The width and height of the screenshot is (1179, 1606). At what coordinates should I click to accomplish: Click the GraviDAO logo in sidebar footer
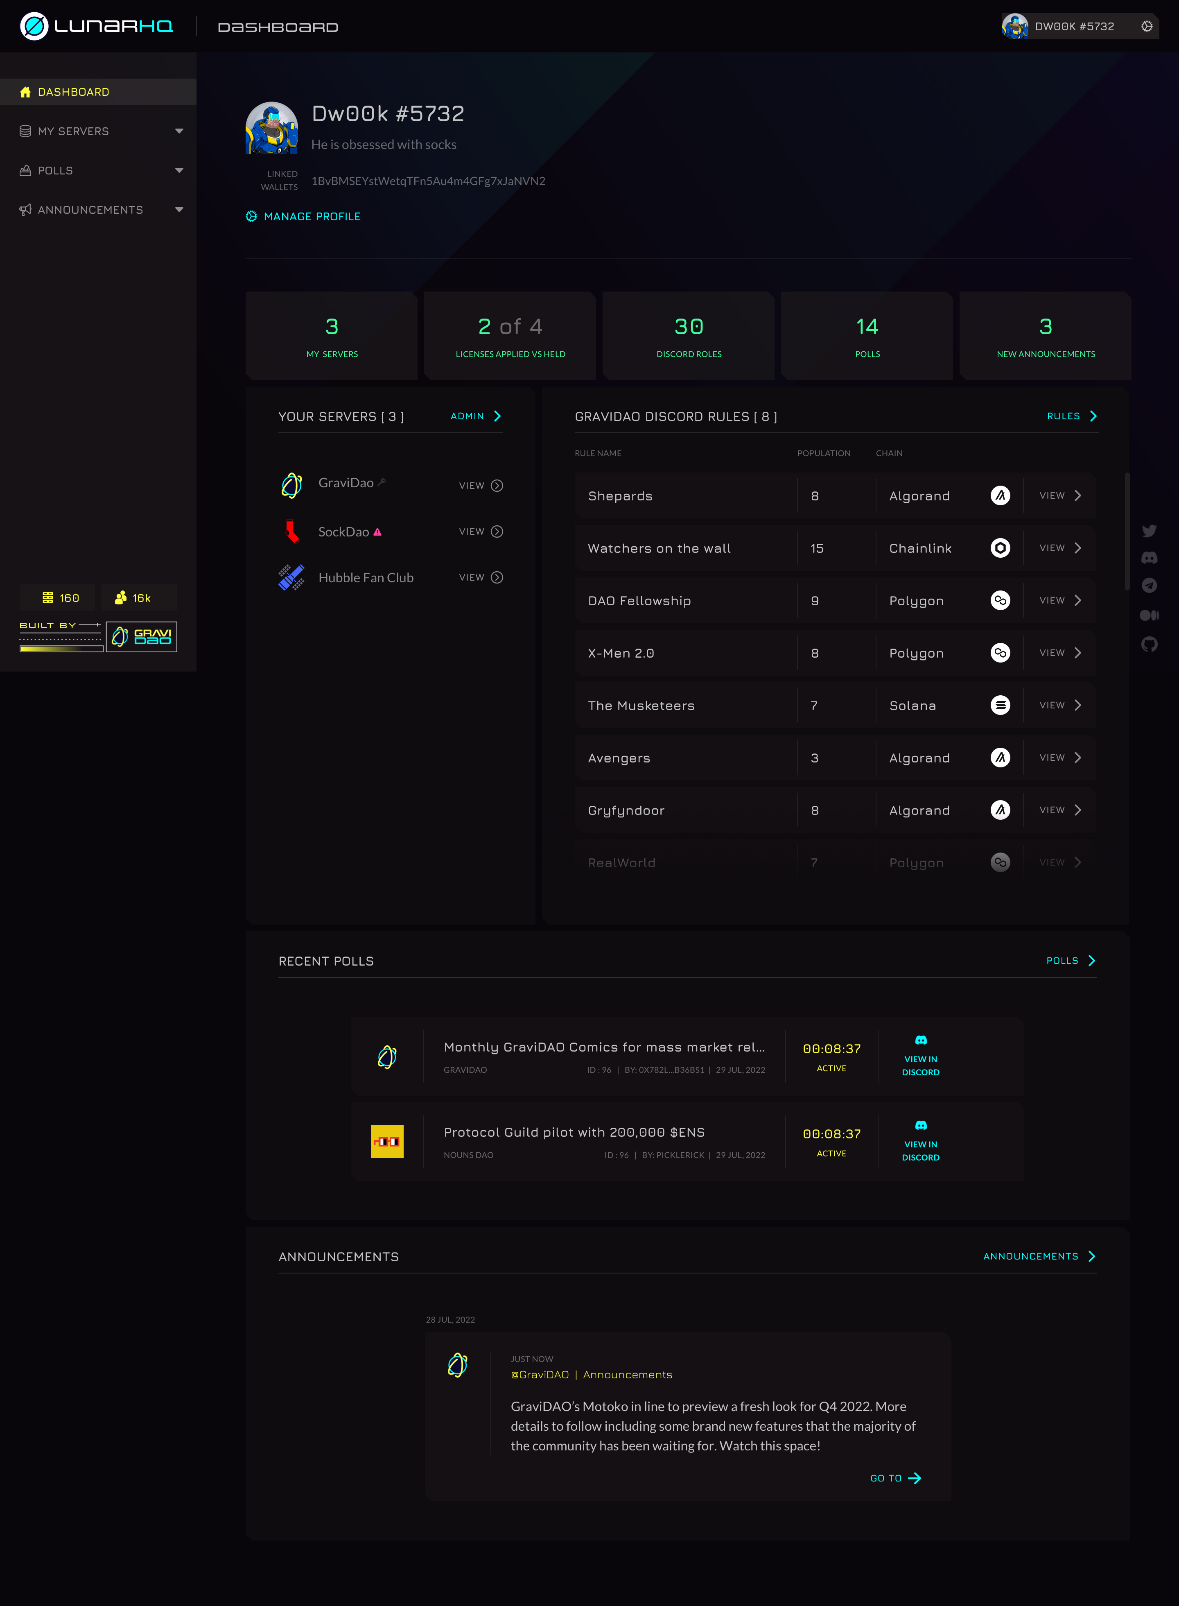141,636
